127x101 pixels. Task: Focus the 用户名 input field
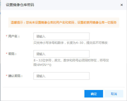tap(61, 36)
